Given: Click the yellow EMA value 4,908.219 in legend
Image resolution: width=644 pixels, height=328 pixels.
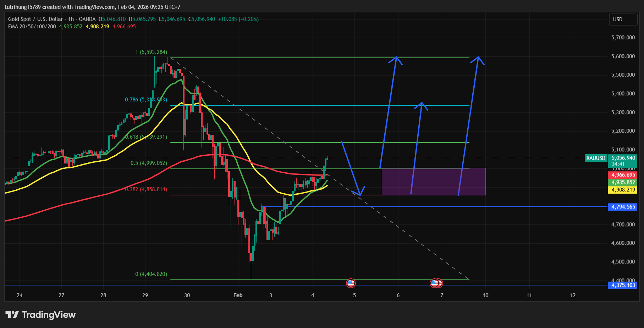Looking at the screenshot, I should [x=97, y=27].
